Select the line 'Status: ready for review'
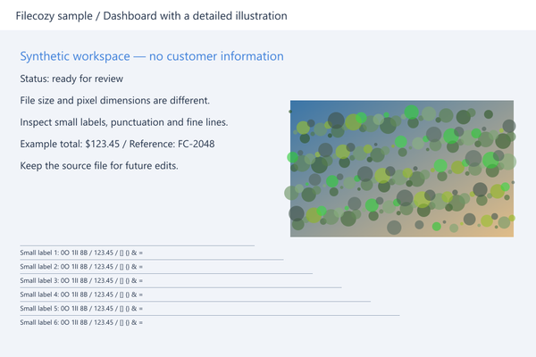The image size is (536, 357). (x=71, y=79)
